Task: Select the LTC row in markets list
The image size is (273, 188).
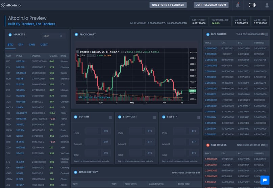Action: 37,90
